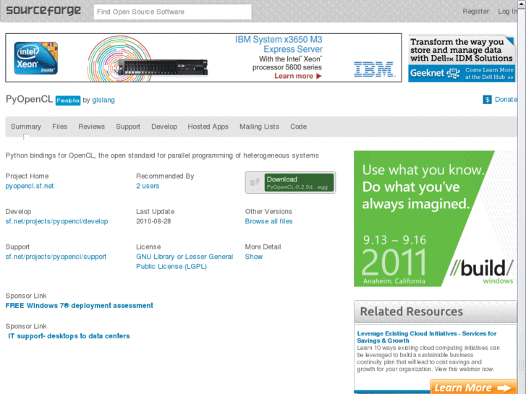Click the Donate link
The width and height of the screenshot is (526, 394).
(x=506, y=99)
